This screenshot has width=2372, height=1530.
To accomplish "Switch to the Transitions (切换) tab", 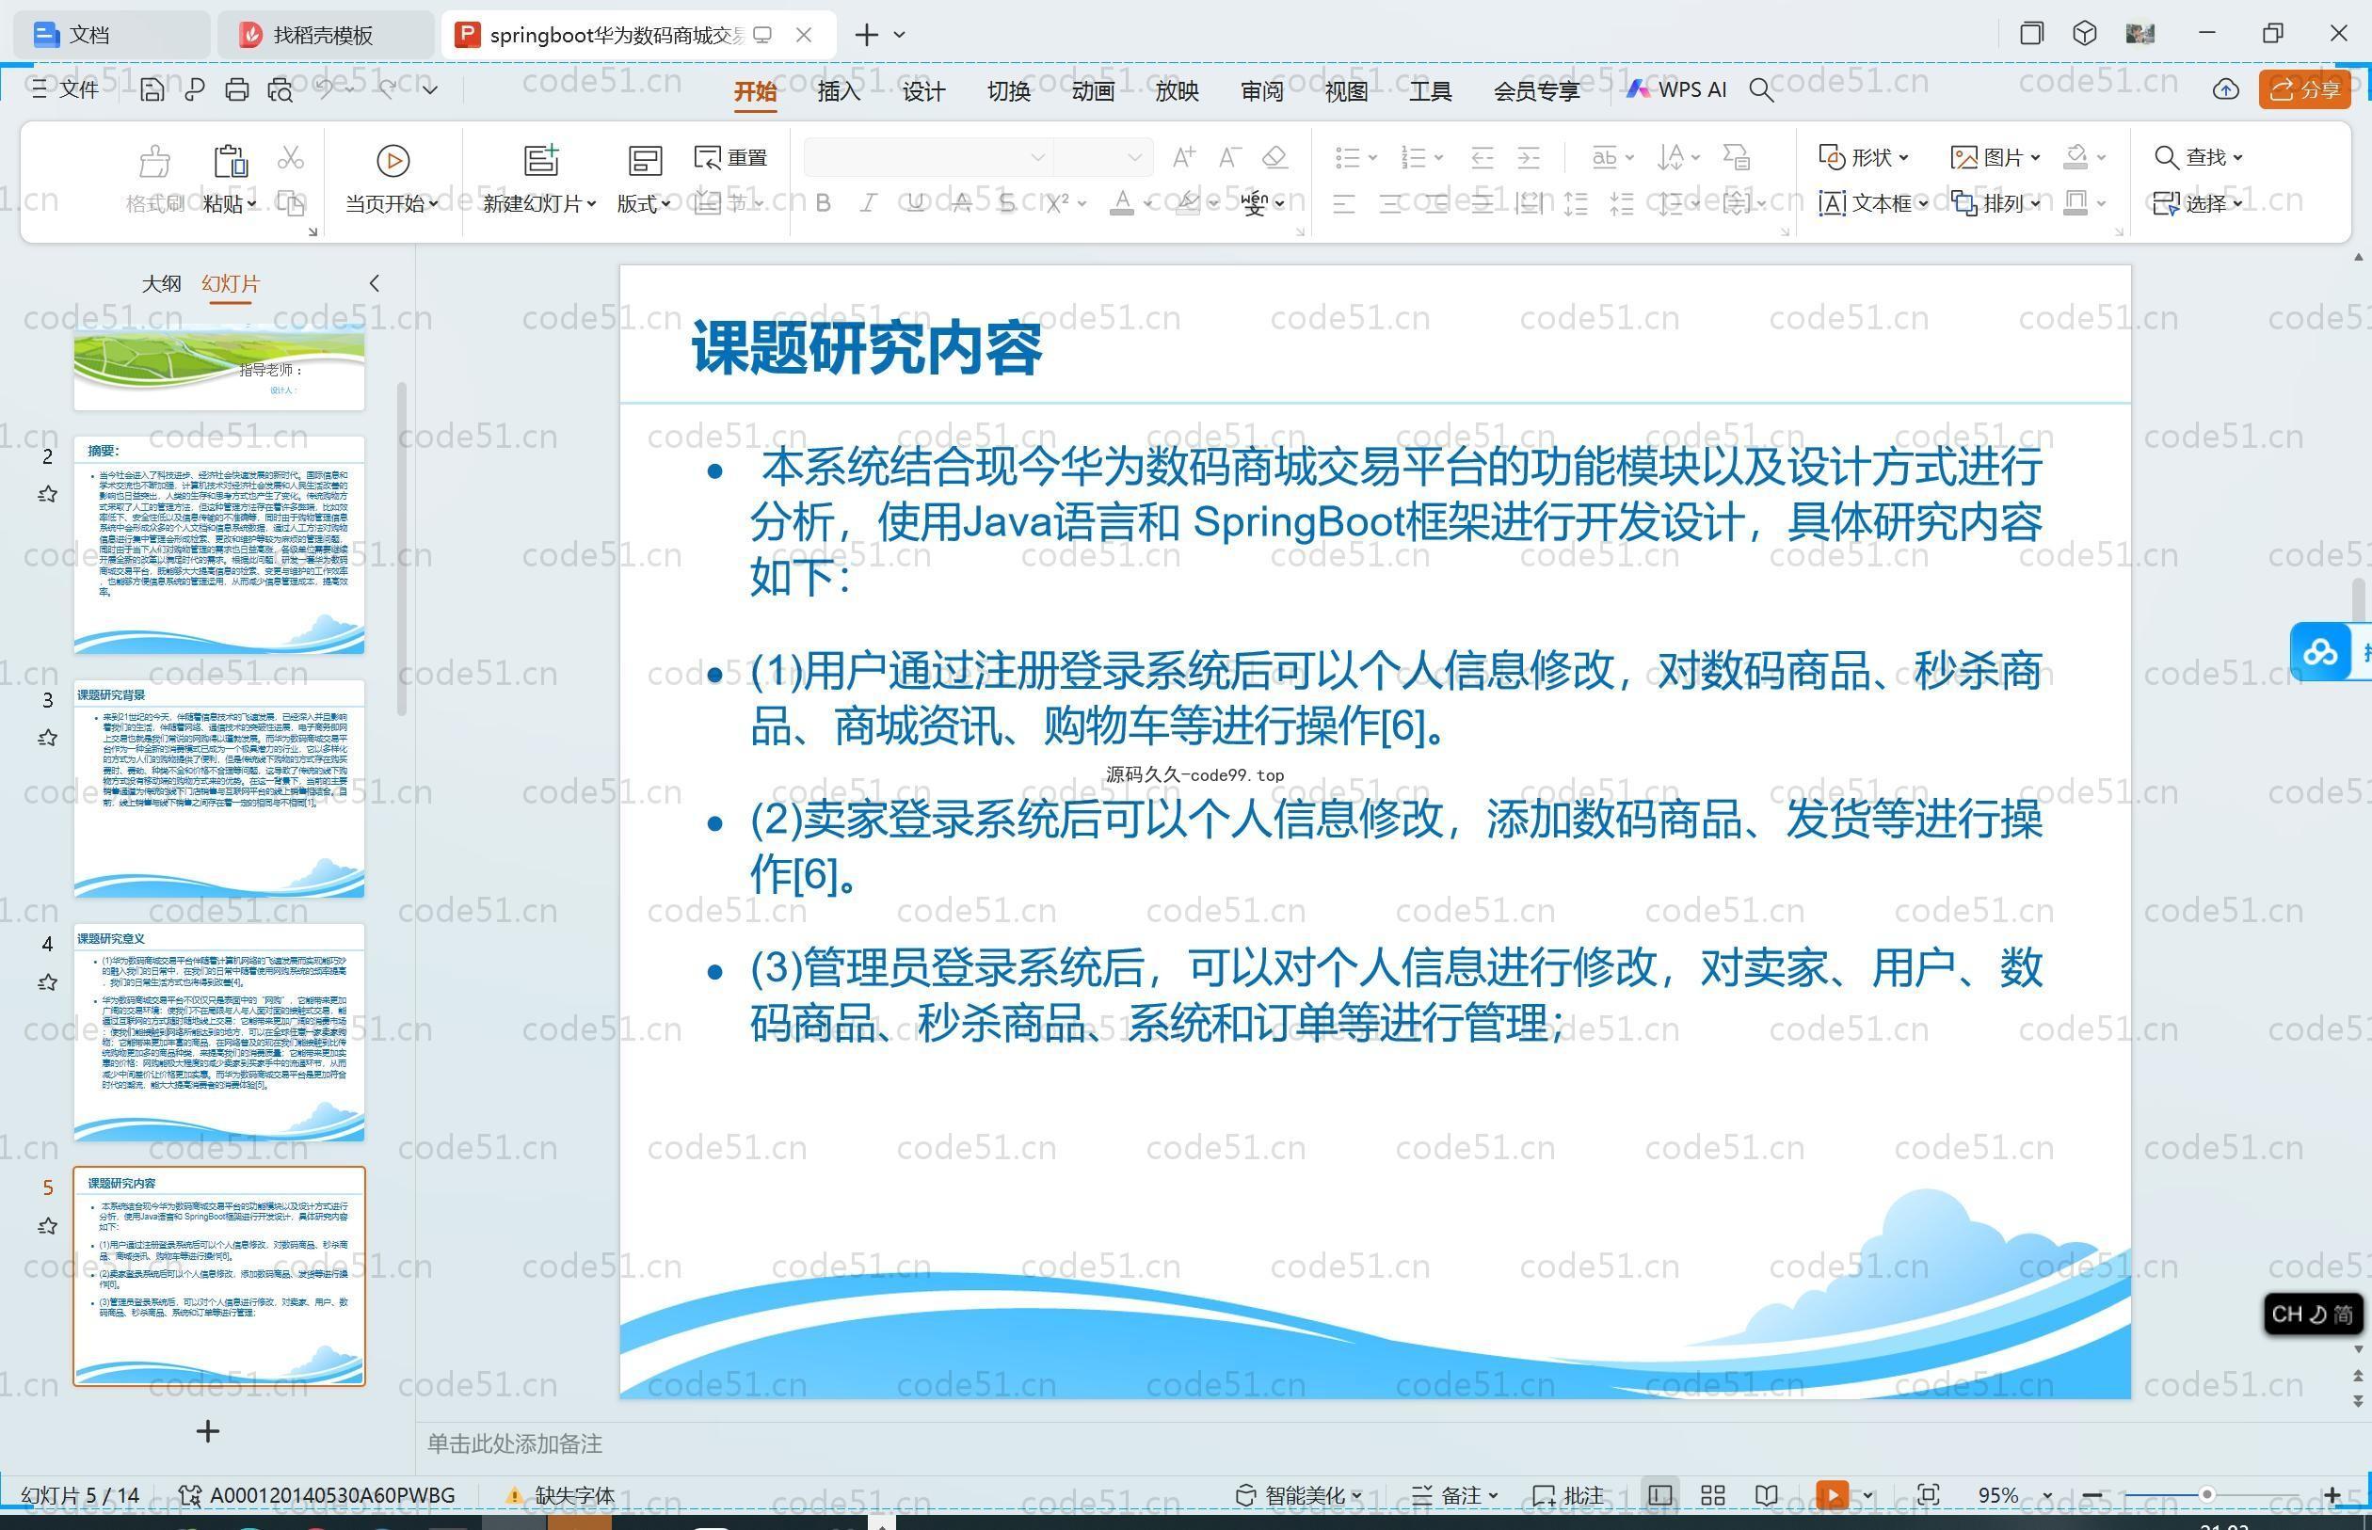I will (1009, 91).
